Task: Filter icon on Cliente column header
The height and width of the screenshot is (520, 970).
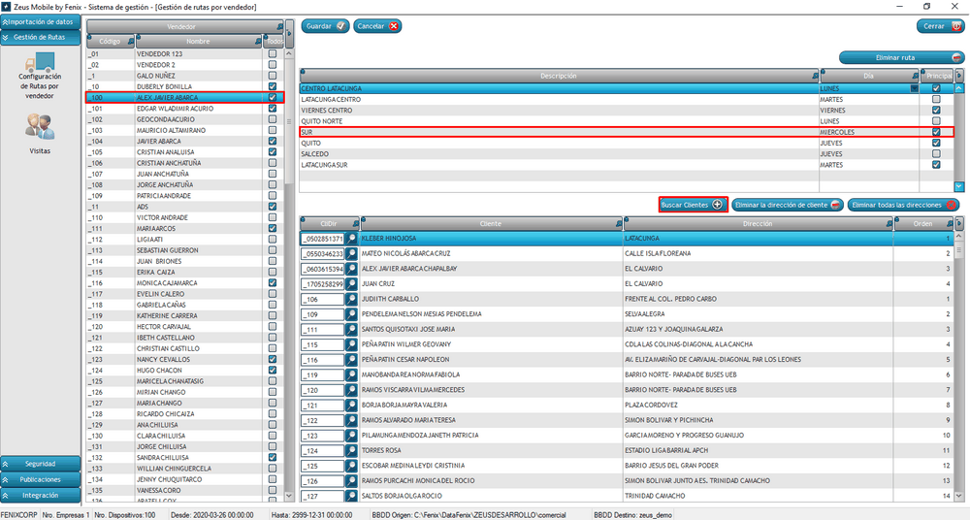Action: (x=619, y=224)
